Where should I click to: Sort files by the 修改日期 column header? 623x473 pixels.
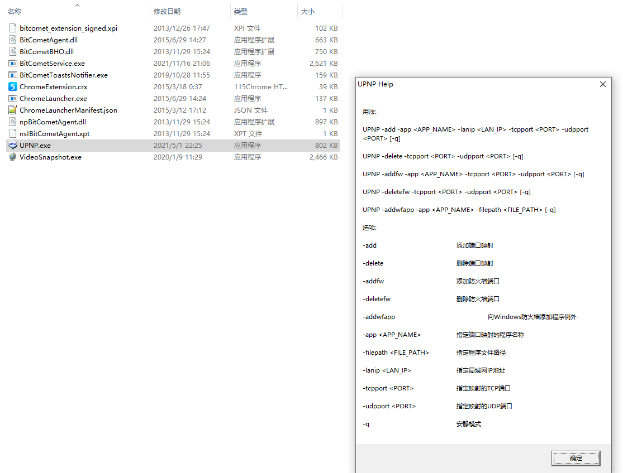coord(167,12)
